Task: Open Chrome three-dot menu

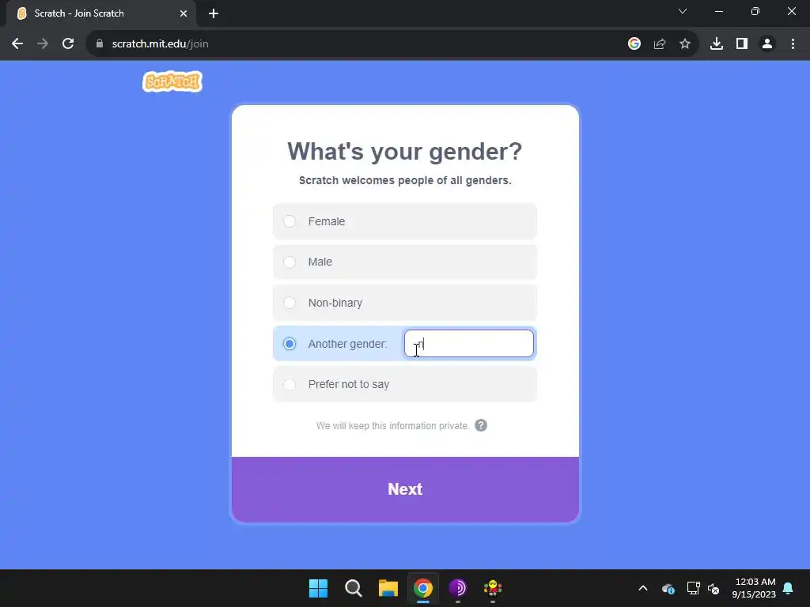Action: 793,44
